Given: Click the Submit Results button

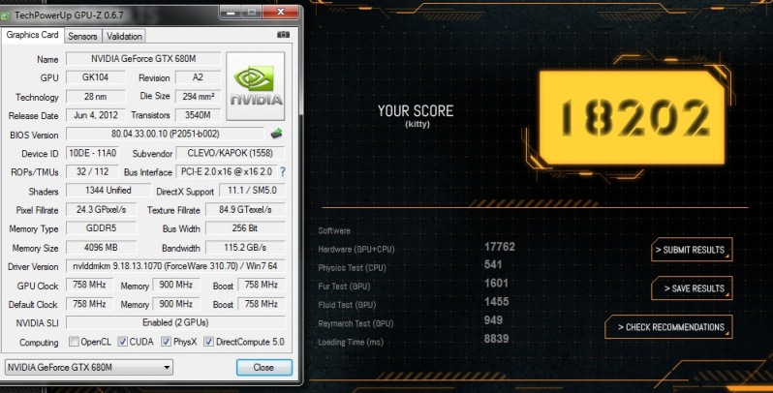Looking at the screenshot, I should point(692,250).
